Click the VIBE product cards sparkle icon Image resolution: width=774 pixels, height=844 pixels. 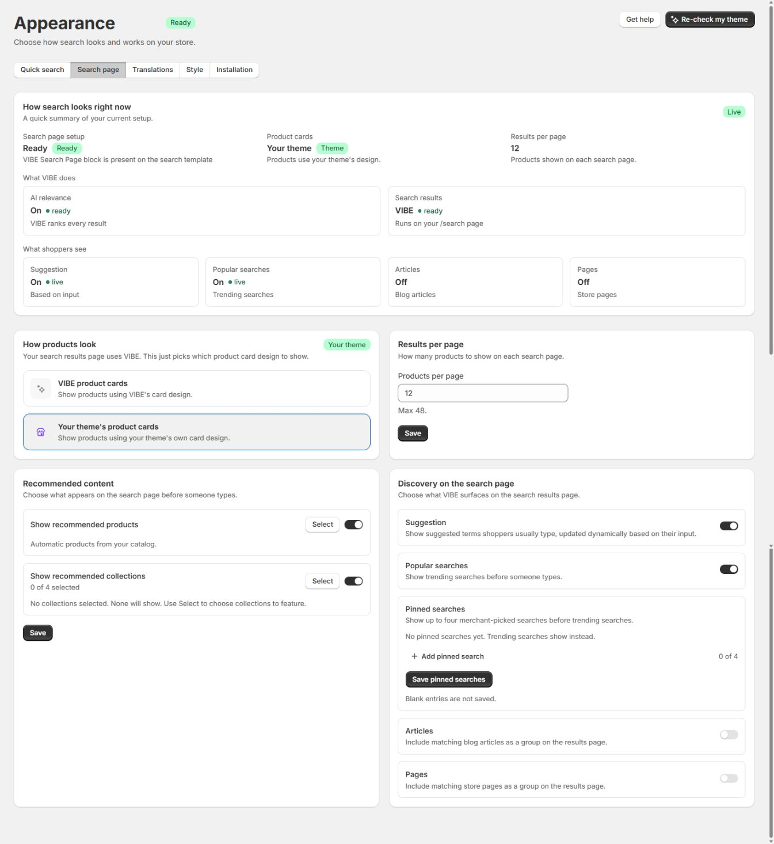41,389
